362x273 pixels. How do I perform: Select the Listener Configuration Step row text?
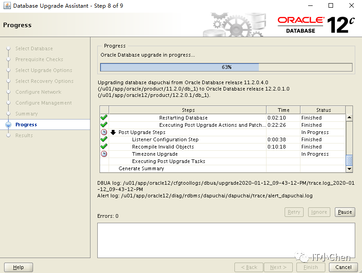(165, 139)
